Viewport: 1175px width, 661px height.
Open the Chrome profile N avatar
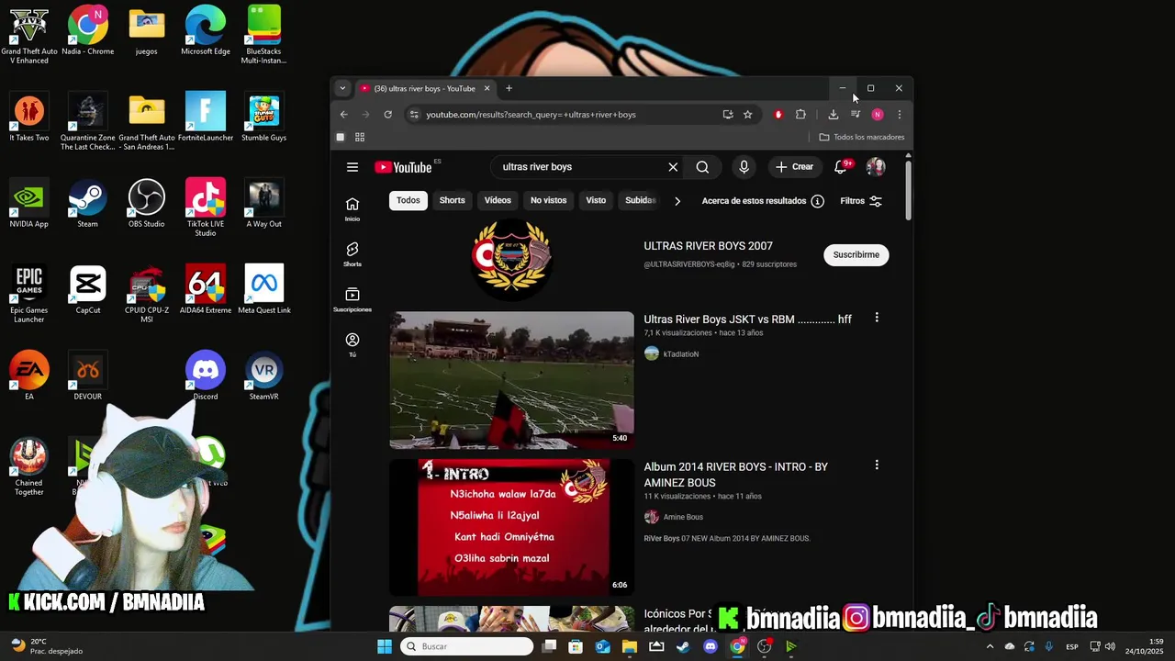(x=878, y=115)
